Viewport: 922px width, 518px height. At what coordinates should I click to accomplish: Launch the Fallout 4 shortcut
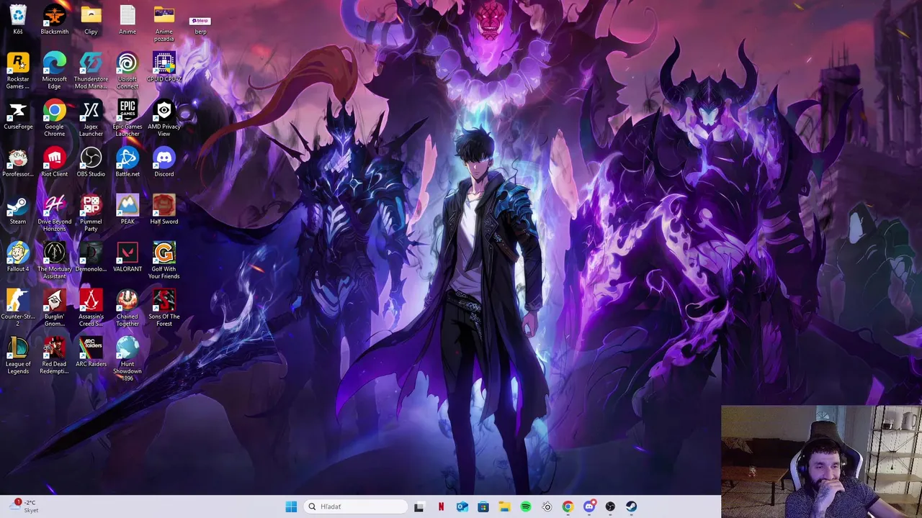click(x=18, y=257)
